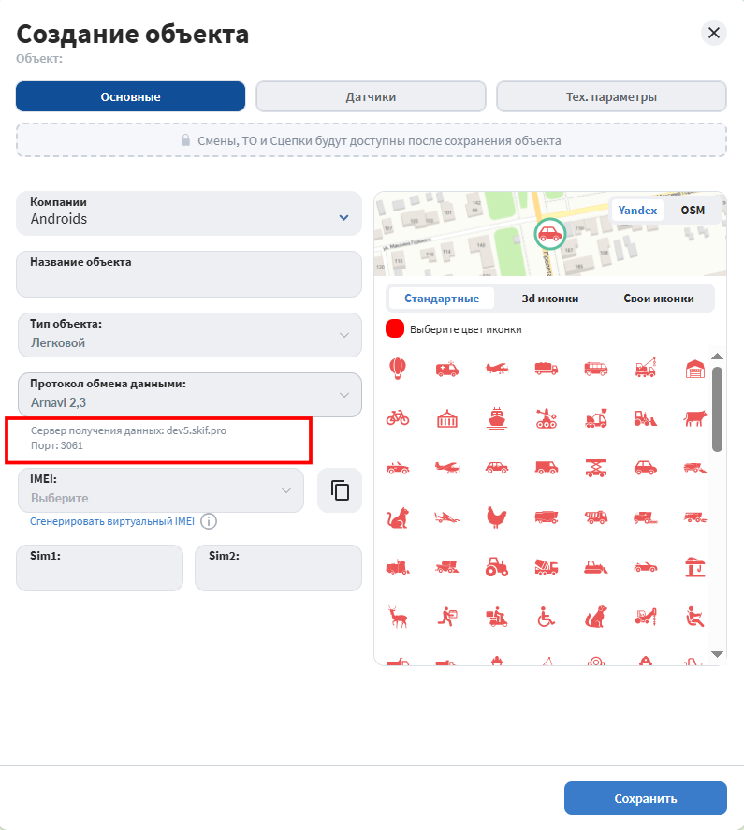
Task: Click Сгенерировать виртуальный IMEI link
Action: coord(112,521)
